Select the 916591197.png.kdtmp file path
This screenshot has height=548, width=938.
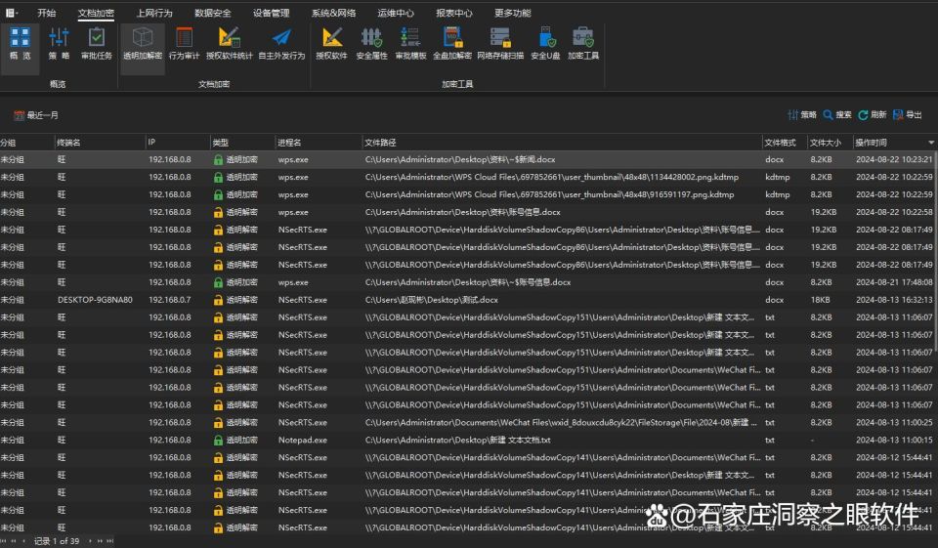pos(549,194)
